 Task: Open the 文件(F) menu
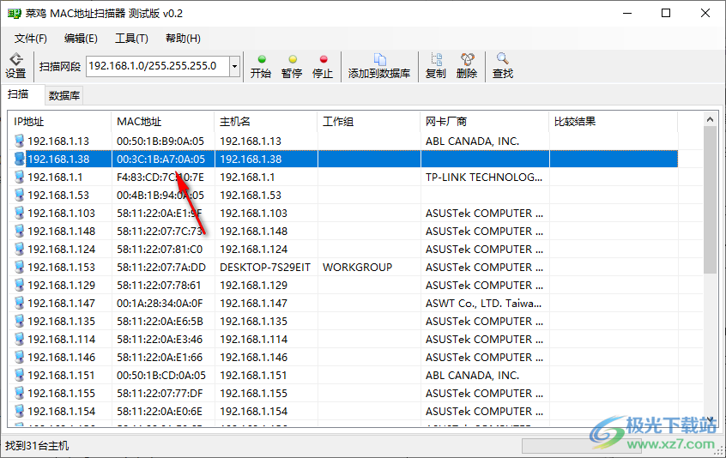coord(31,39)
